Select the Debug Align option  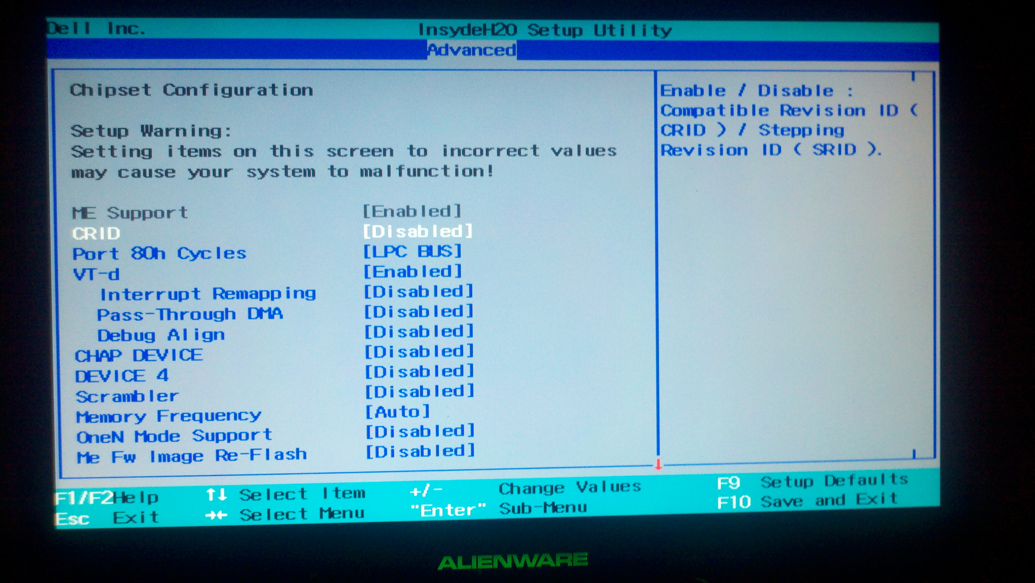coord(161,335)
